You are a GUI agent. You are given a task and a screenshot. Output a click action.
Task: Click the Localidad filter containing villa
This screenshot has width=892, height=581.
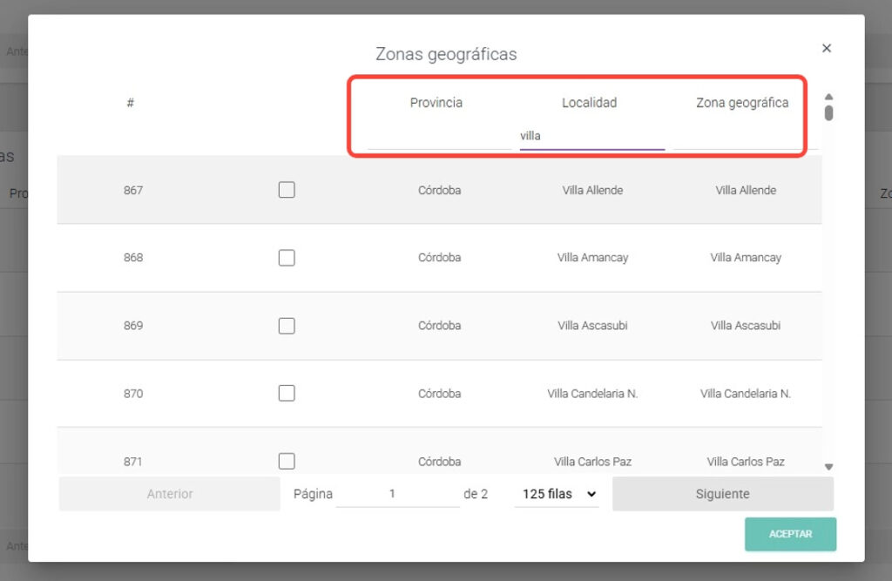[591, 137]
